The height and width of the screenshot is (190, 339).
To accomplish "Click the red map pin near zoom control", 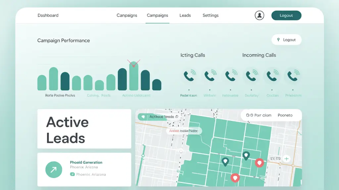I will (259, 163).
